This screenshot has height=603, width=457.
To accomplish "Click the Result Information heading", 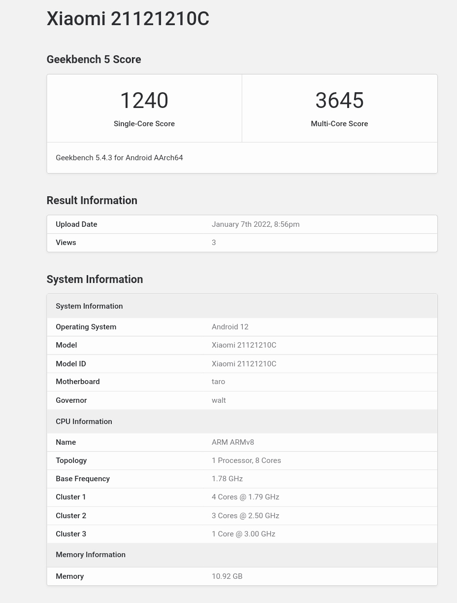I will click(x=92, y=201).
